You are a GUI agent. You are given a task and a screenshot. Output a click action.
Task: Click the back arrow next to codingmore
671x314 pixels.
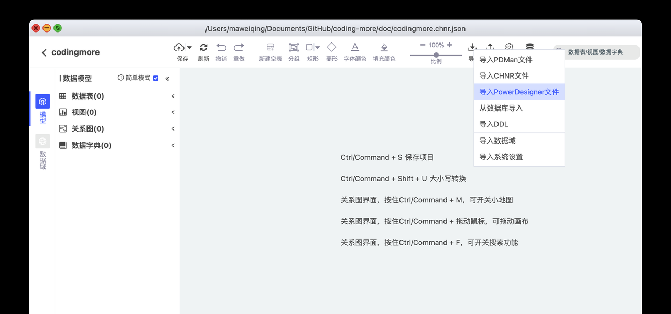point(44,52)
